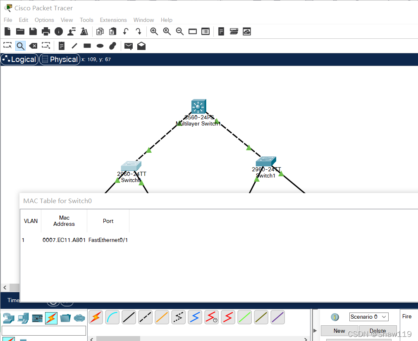
Task: Select Multiuser Connection cloud icon
Action: (79, 318)
